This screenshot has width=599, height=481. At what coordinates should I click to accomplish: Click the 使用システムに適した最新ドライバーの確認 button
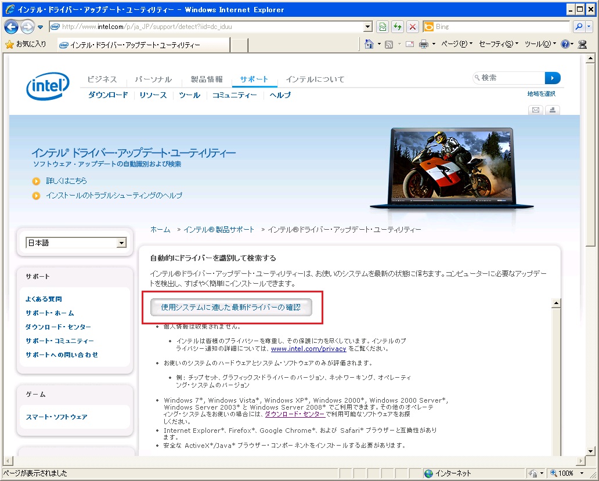click(231, 308)
